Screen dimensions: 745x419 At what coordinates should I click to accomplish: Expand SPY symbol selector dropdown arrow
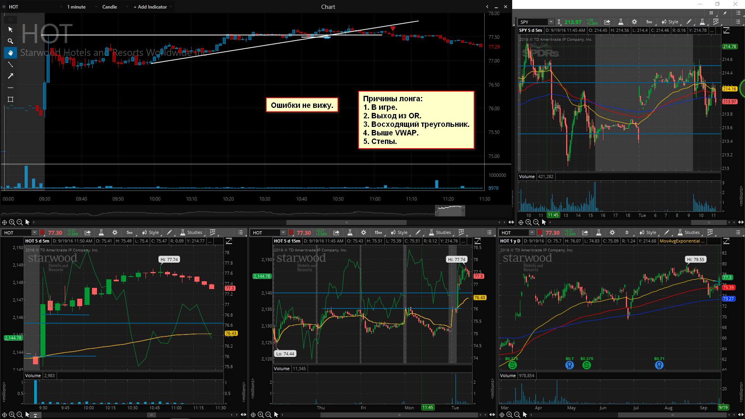[x=551, y=22]
